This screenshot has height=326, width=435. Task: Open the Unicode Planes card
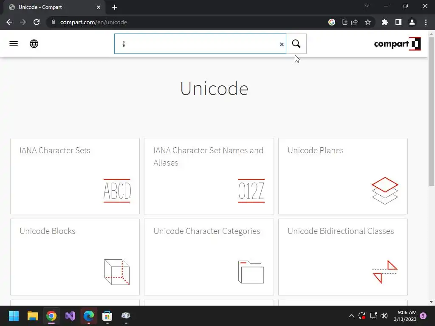[x=343, y=176]
